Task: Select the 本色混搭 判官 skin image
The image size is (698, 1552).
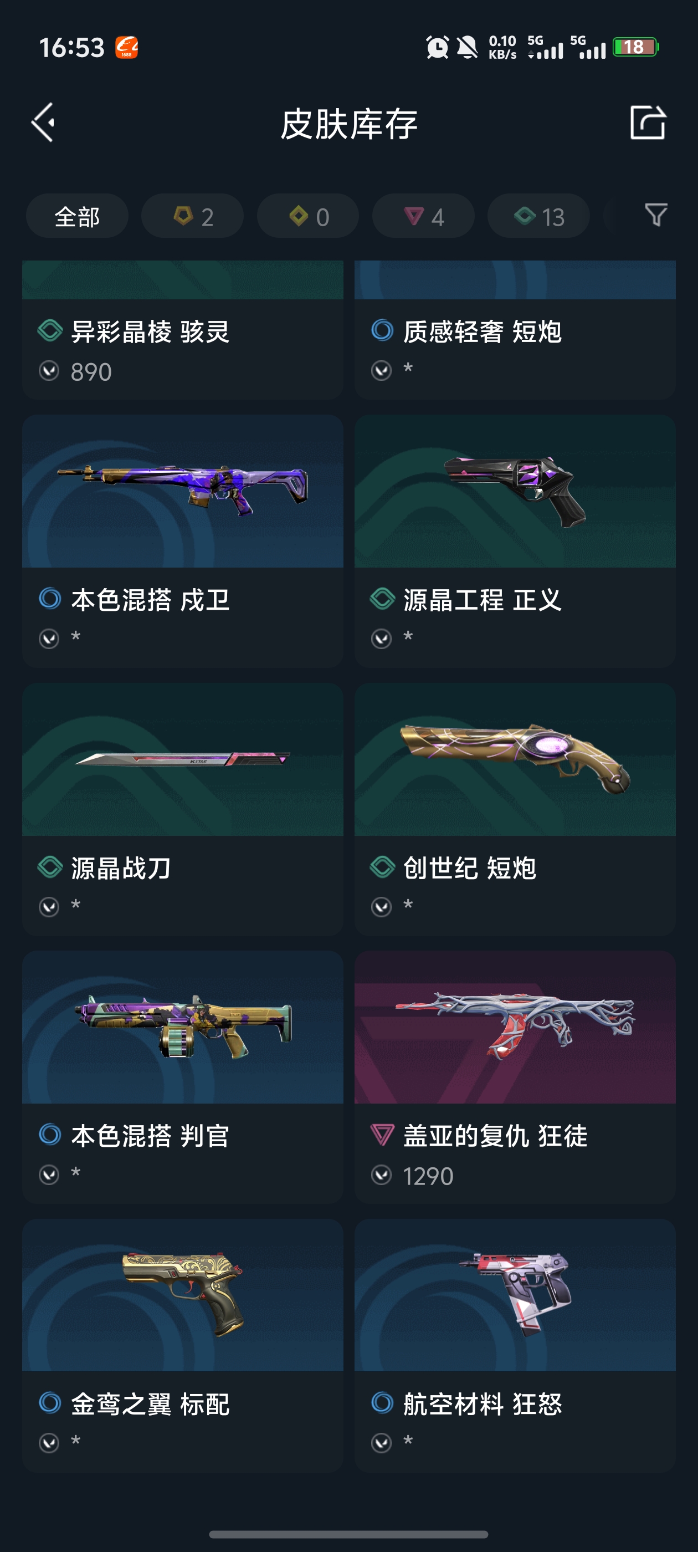Action: click(182, 1027)
